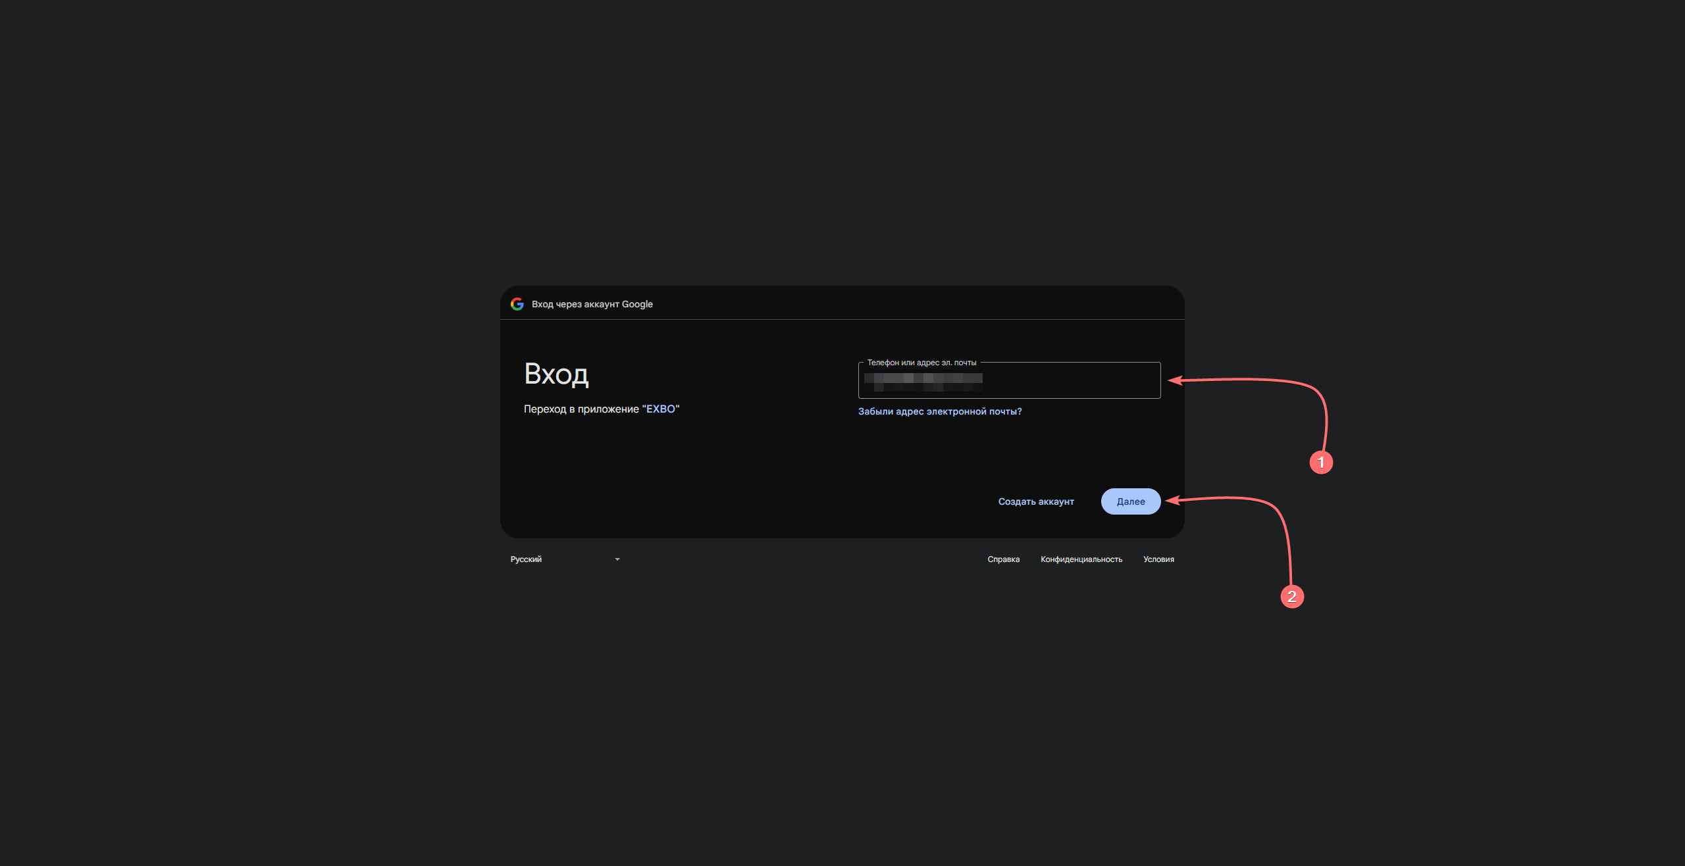This screenshot has width=1685, height=866.
Task: Click the 'Вход через аккаунт Google' header text
Action: [592, 304]
